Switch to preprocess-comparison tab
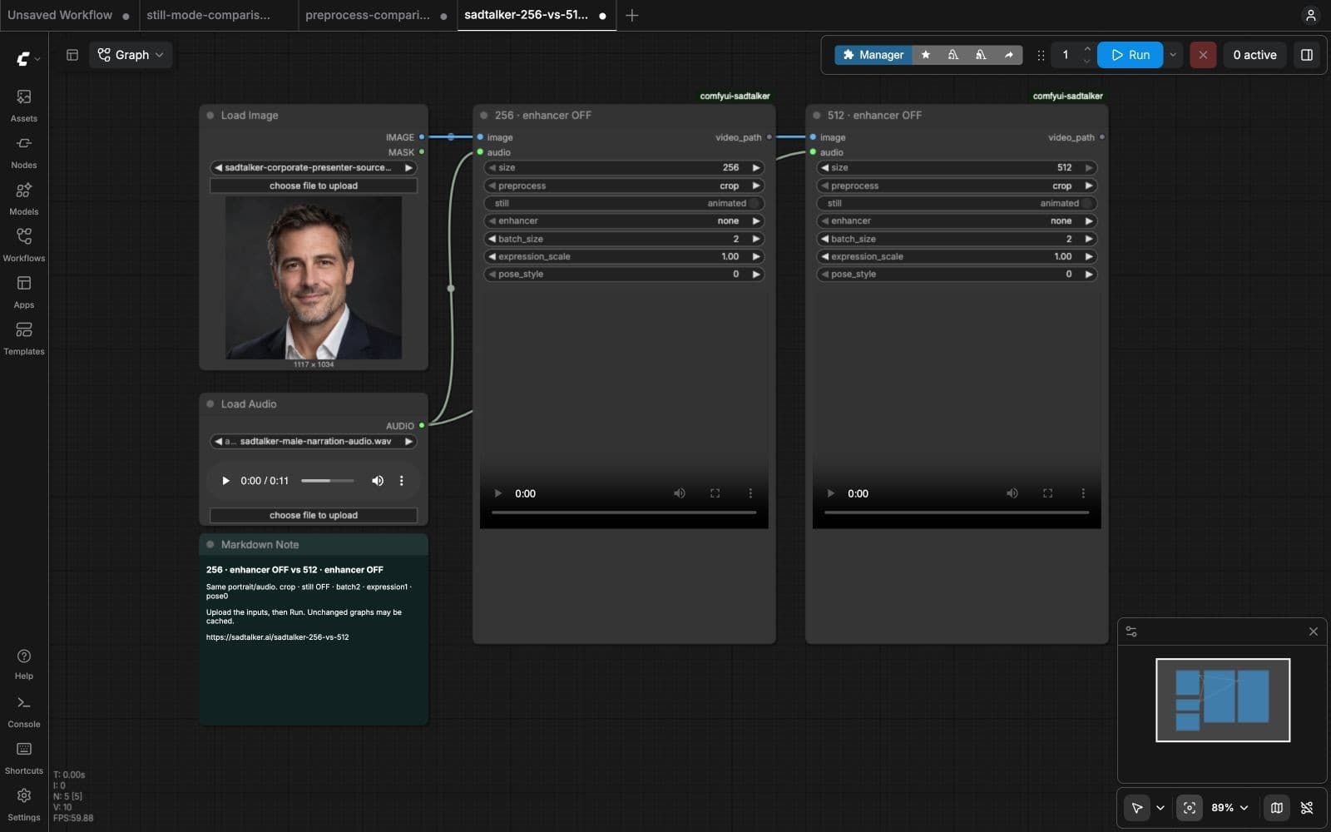This screenshot has height=832, width=1331. (x=376, y=15)
